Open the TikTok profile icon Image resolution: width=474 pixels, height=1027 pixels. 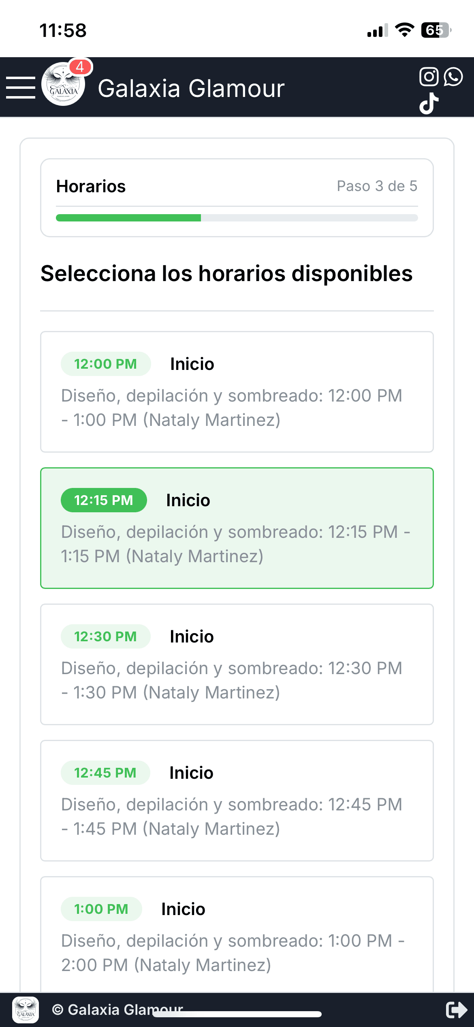[x=429, y=103]
